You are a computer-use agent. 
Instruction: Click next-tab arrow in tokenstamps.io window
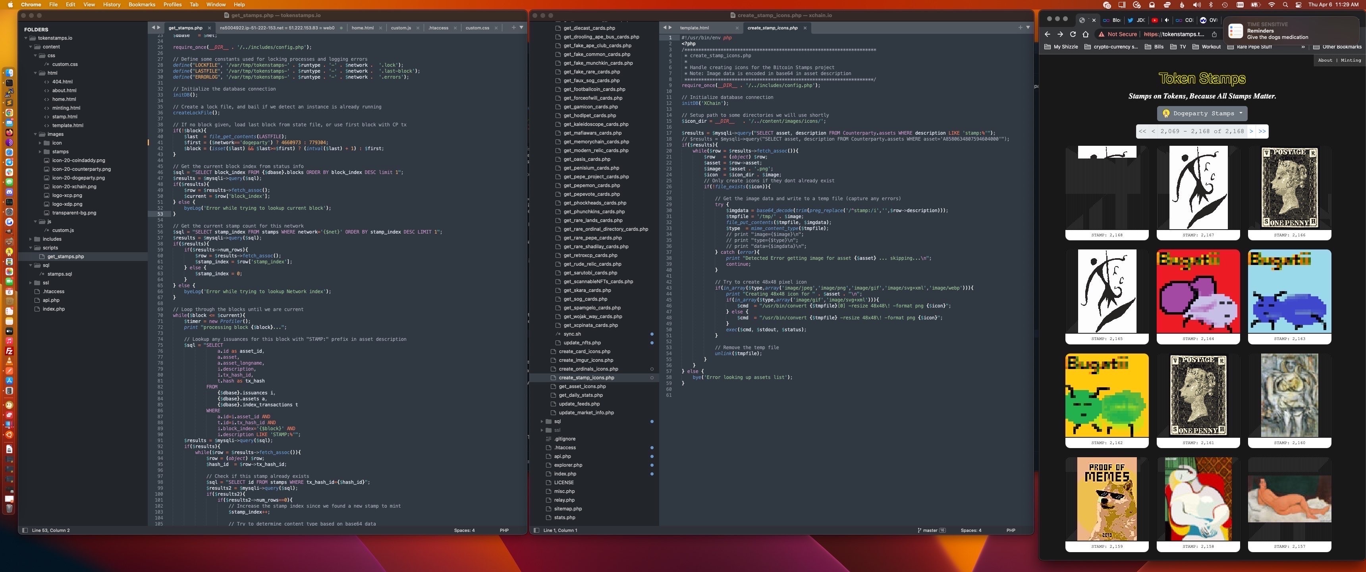[x=158, y=27]
